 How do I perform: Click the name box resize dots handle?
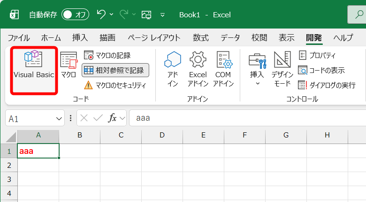70,118
